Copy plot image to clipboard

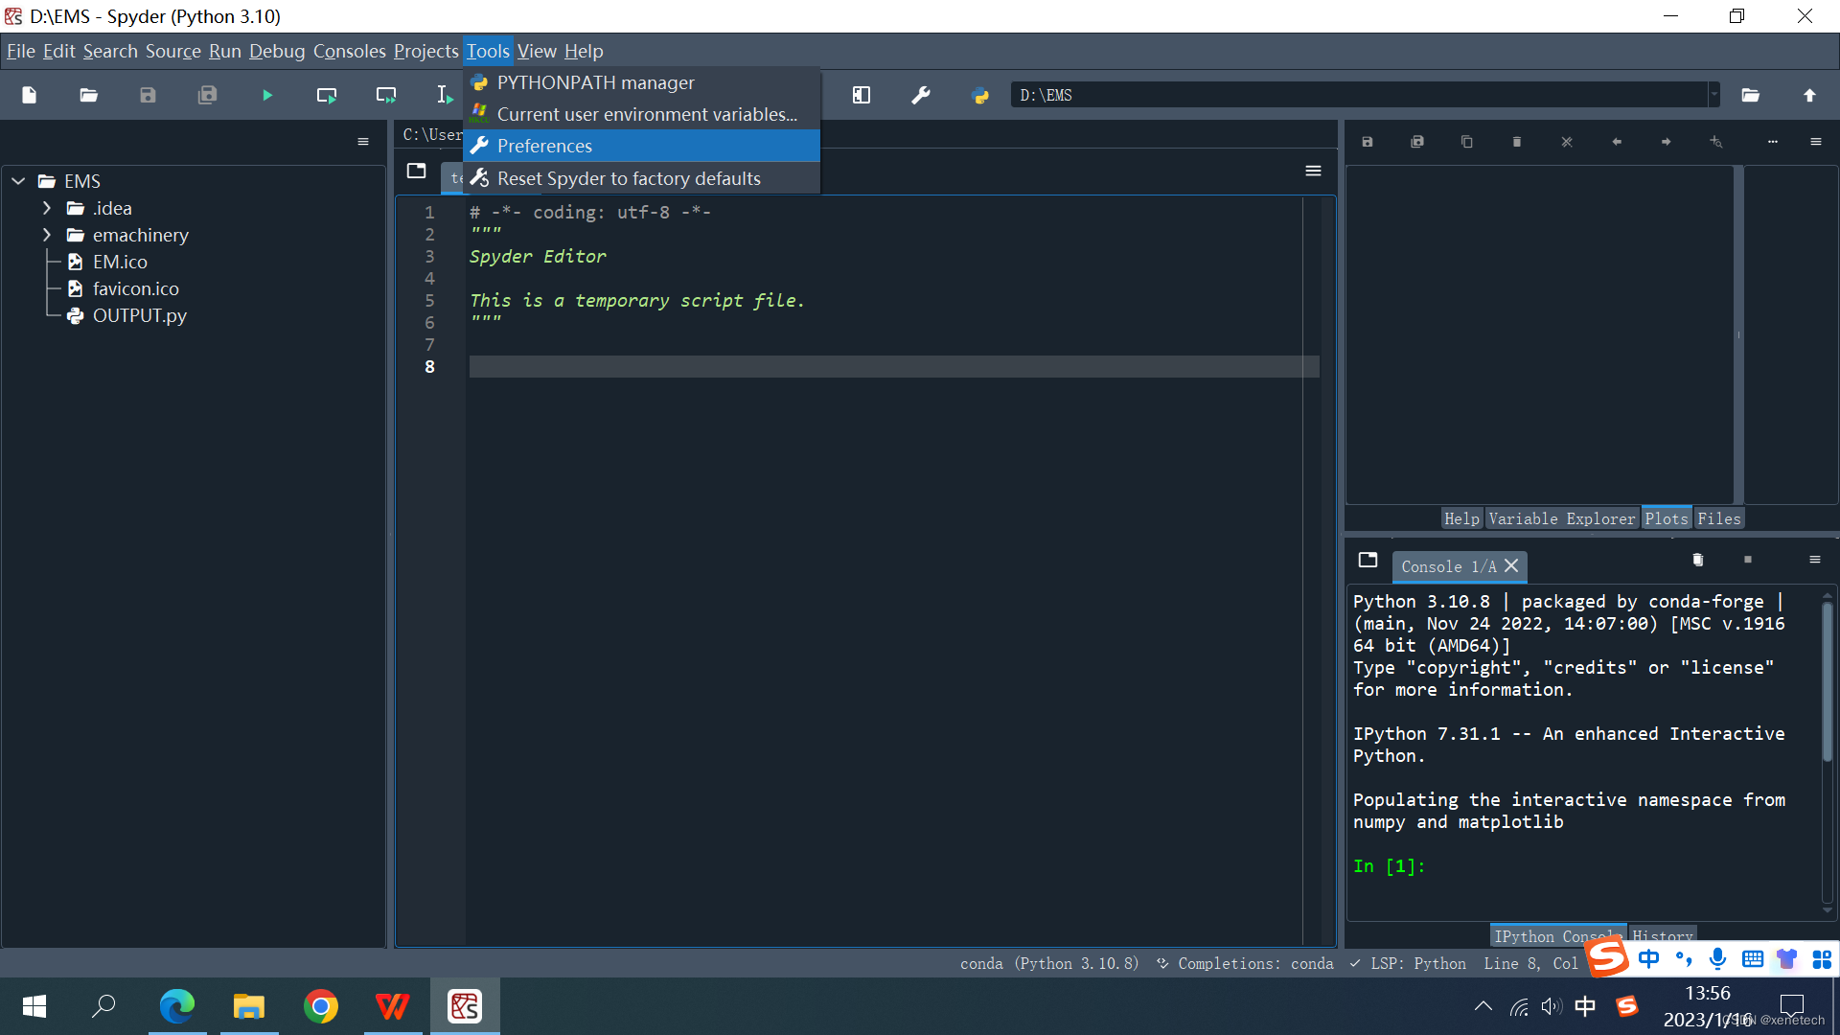click(1466, 141)
